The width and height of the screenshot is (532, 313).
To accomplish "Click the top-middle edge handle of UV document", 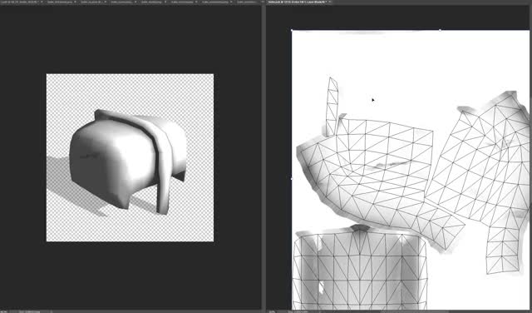I will click(440, 30).
